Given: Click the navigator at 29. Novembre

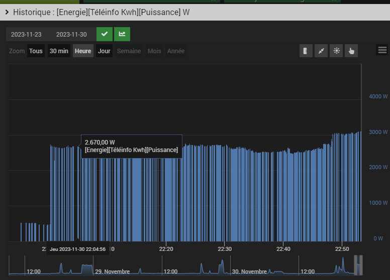Looking at the screenshot, I should coord(113,271).
